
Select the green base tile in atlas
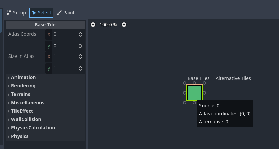point(194,93)
